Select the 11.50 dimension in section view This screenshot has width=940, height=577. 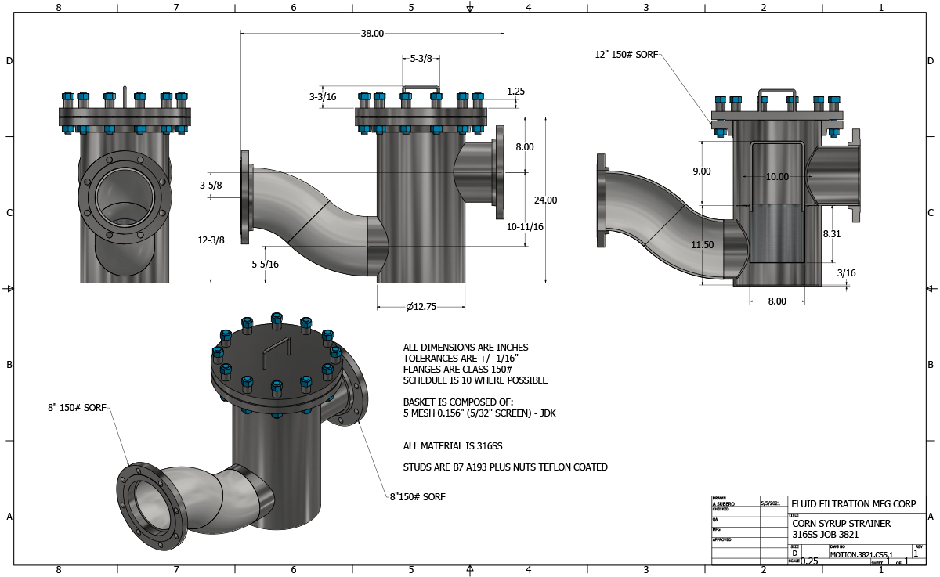(702, 245)
